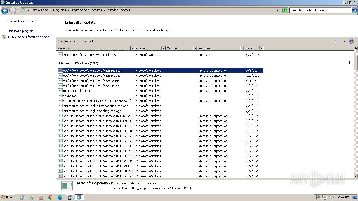Open the KB2534111 support link
Image resolution: width=358 pixels, height=201 pixels.
(x=161, y=188)
